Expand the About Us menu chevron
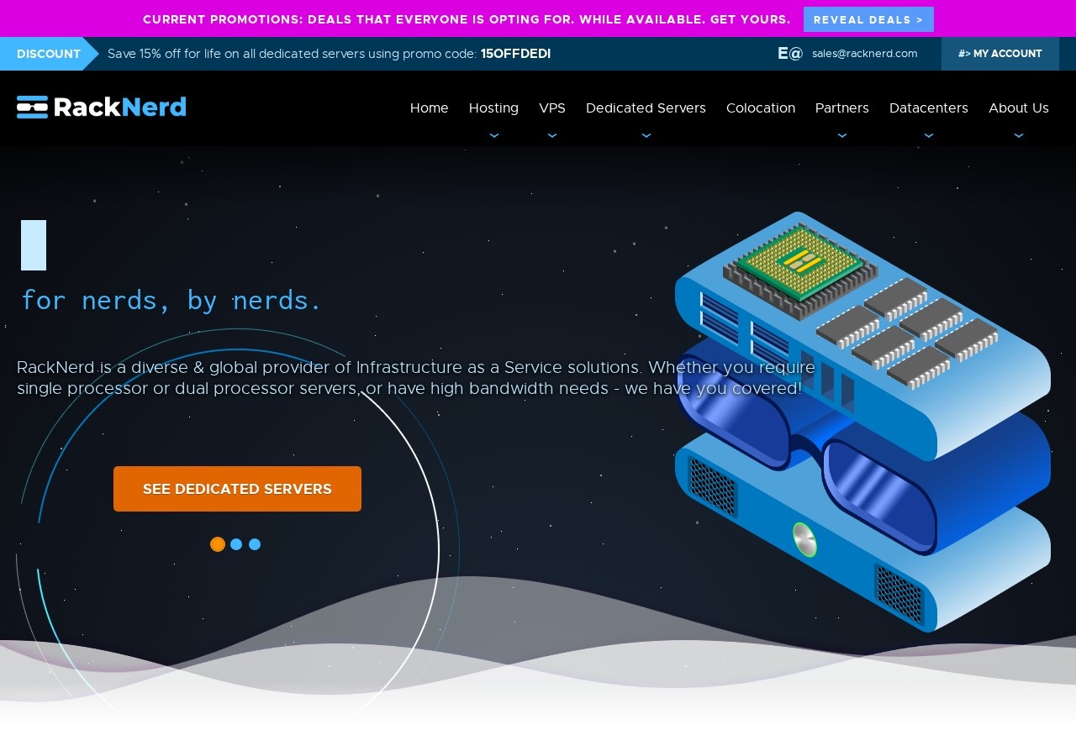Viewport: 1076px width, 756px height. 1019,135
